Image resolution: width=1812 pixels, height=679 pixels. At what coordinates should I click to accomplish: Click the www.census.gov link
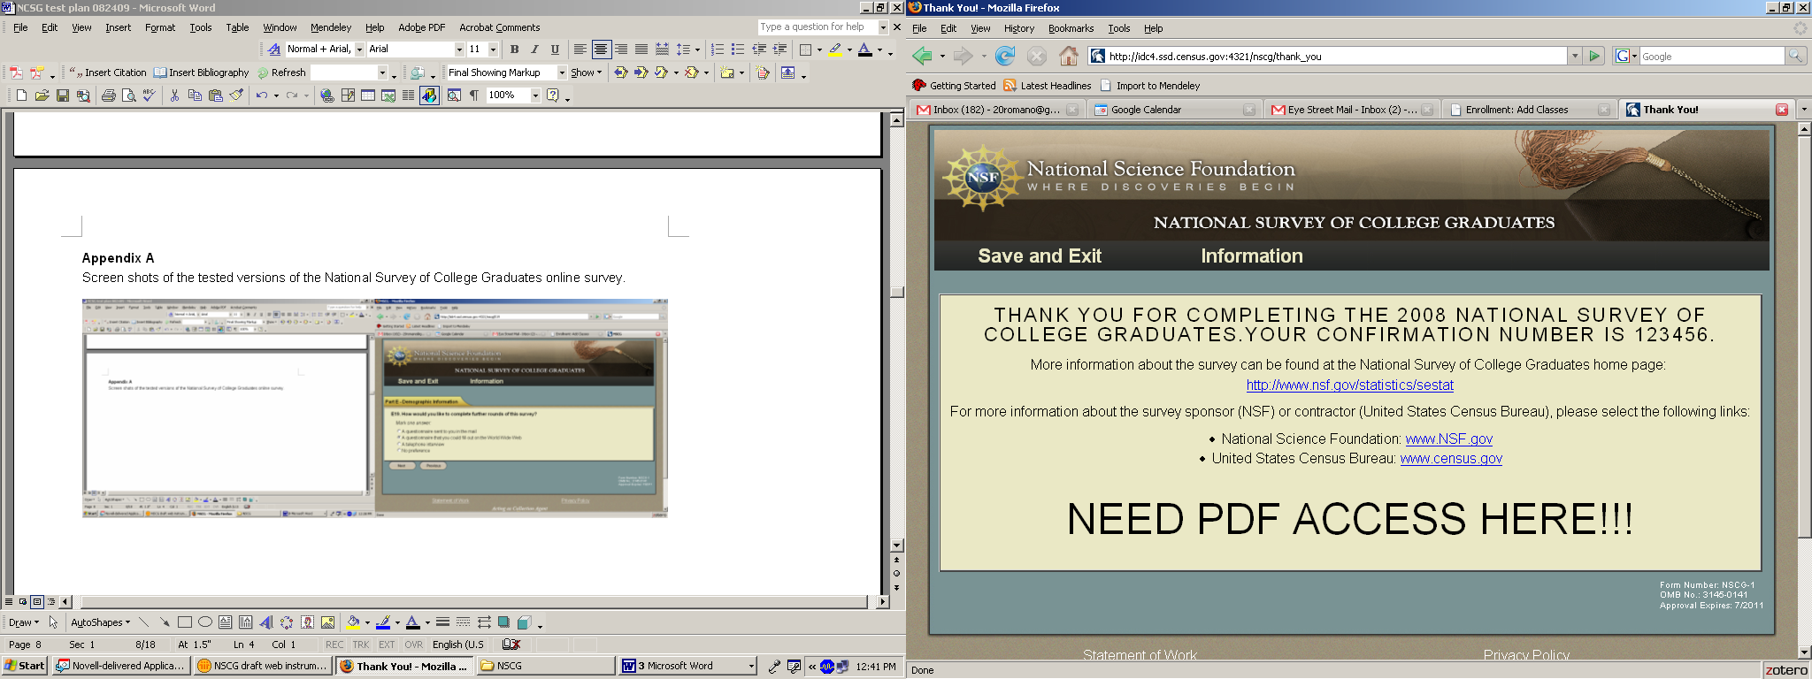[1450, 458]
